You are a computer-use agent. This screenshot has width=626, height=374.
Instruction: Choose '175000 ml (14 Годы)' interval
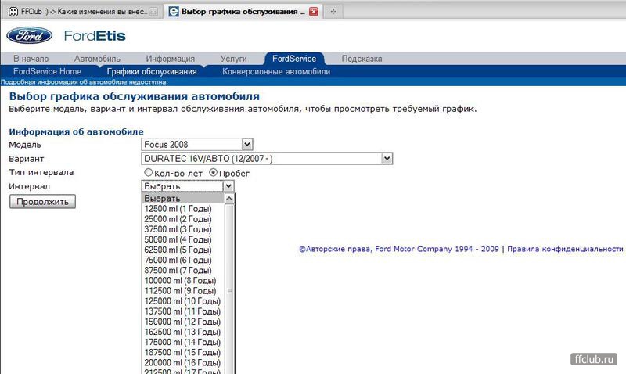tap(183, 342)
